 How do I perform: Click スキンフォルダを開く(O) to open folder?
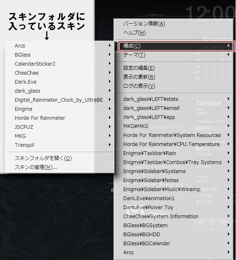60,158
